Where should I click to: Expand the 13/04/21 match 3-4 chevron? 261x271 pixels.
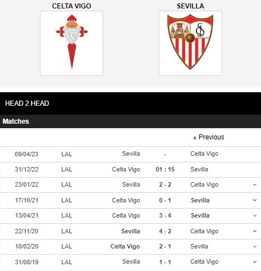[255, 215]
